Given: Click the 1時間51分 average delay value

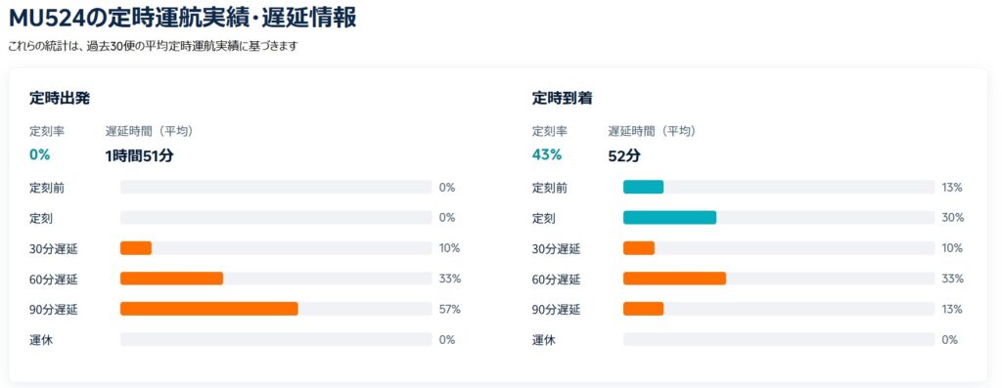Looking at the screenshot, I should tap(139, 155).
